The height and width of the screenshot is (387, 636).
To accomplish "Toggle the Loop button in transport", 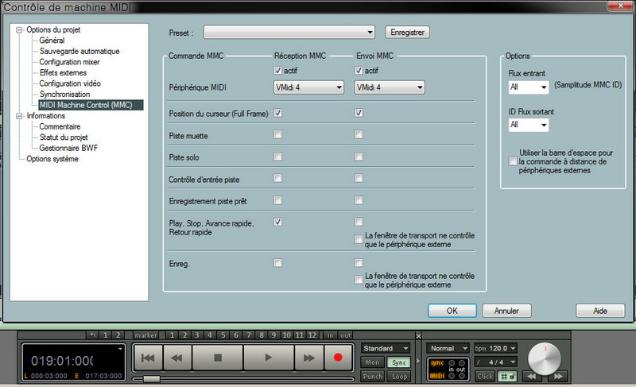I will tap(399, 376).
